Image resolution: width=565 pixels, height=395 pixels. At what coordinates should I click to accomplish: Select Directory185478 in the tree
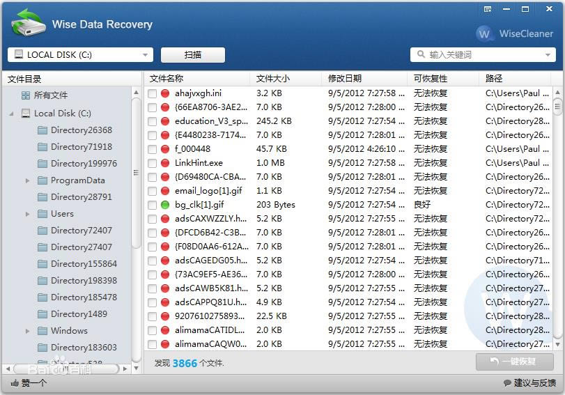click(x=84, y=297)
